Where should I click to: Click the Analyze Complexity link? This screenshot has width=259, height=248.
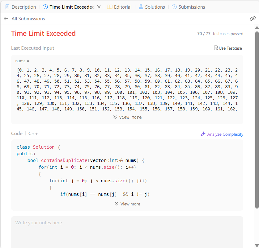coord(225,134)
